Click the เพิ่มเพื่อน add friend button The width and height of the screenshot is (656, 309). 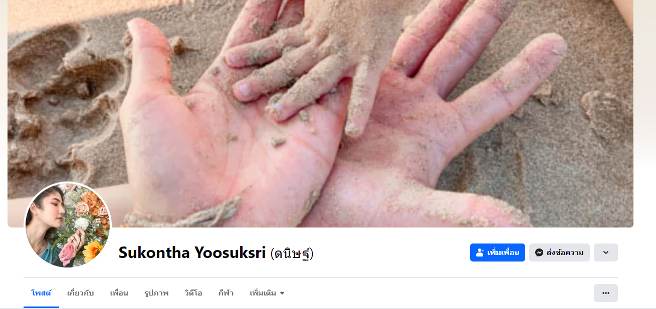click(x=498, y=252)
